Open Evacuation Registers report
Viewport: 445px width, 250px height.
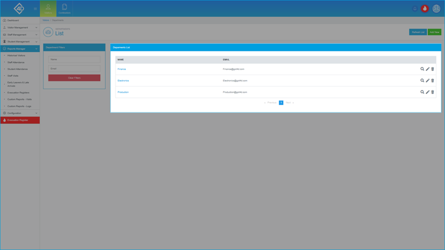18,92
